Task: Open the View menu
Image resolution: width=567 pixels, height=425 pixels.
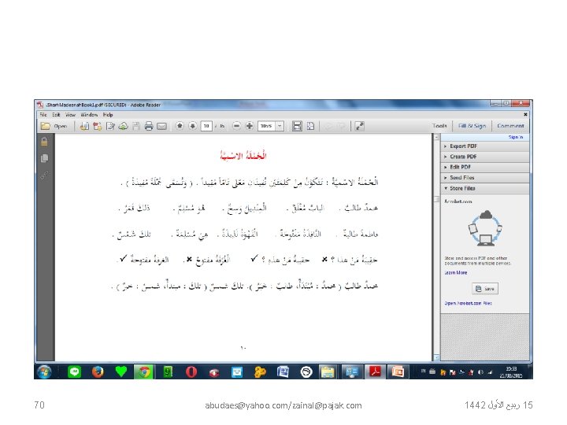Action: tap(70, 115)
